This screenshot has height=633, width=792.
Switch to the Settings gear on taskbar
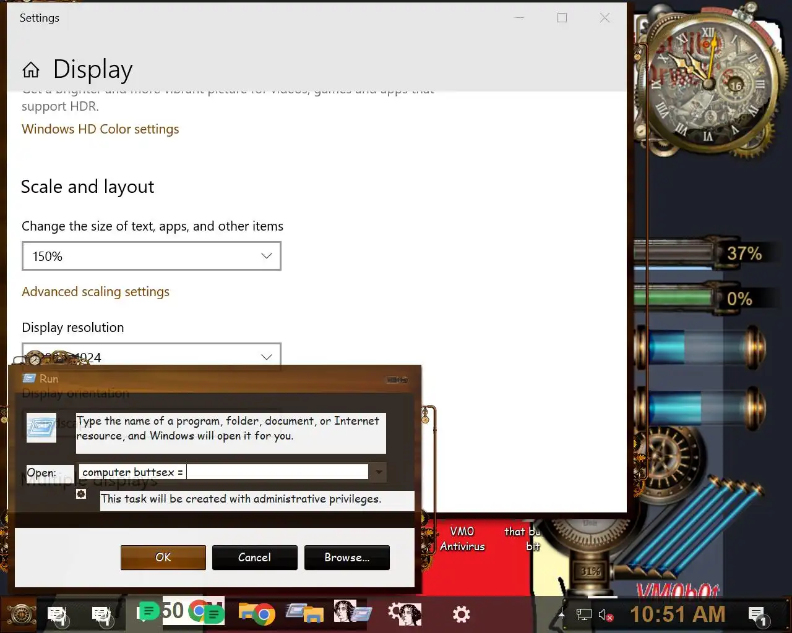[x=461, y=614]
